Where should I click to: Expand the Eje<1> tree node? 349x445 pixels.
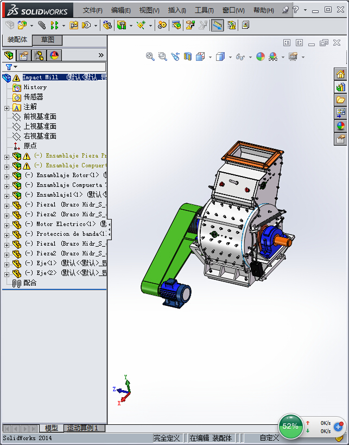7,265
